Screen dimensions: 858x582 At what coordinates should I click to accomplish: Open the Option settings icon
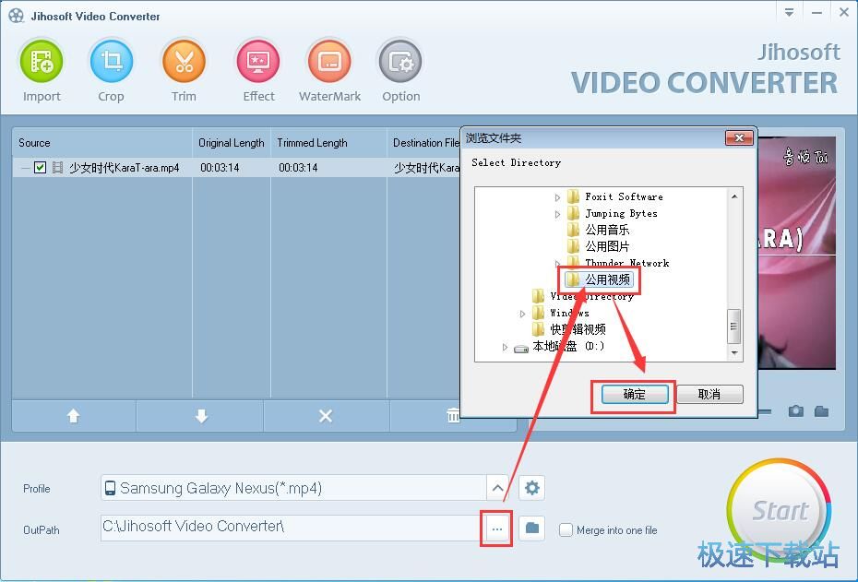tap(400, 61)
